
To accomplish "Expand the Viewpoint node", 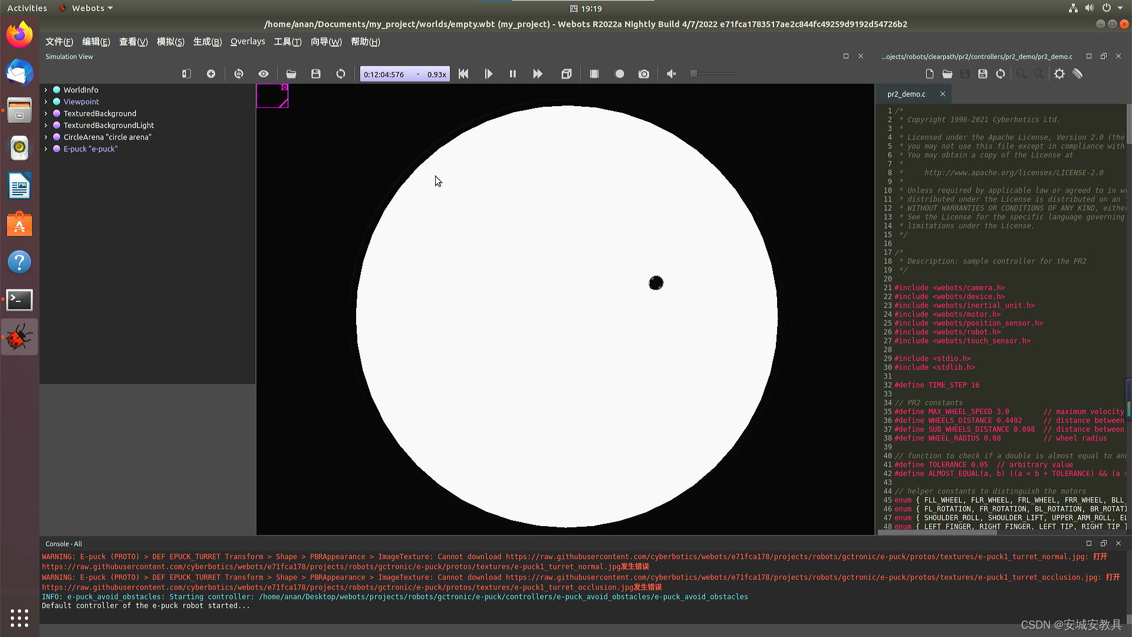I will coord(46,101).
